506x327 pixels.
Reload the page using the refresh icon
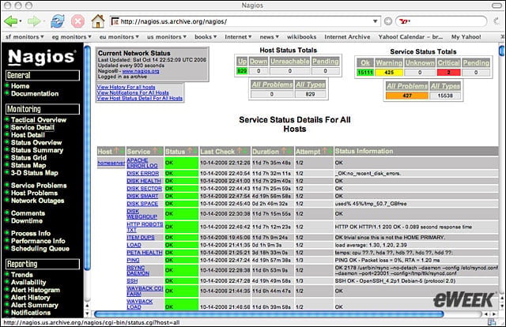pos(58,21)
